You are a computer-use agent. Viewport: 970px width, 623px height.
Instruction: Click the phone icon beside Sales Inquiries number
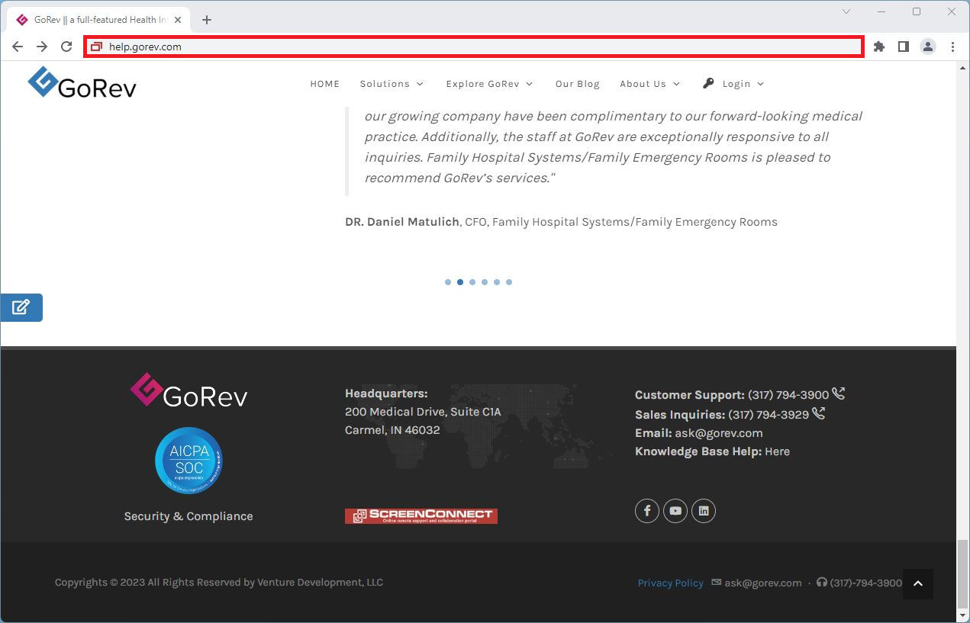point(819,414)
